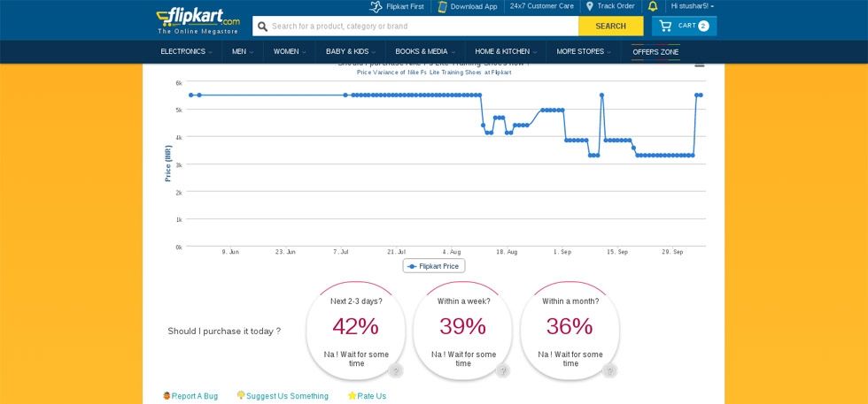Expand the Electronics category dropdown

coord(186,51)
